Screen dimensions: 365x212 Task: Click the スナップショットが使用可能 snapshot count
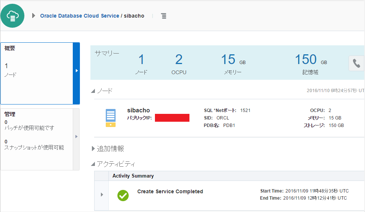pyautogui.click(x=6, y=142)
